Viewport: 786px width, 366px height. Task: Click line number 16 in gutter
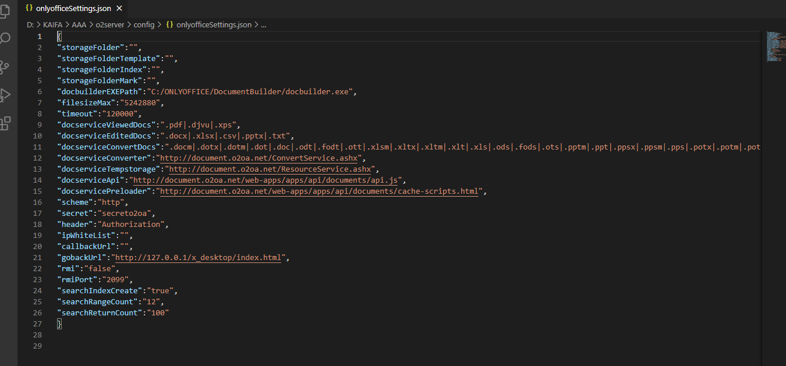point(39,202)
